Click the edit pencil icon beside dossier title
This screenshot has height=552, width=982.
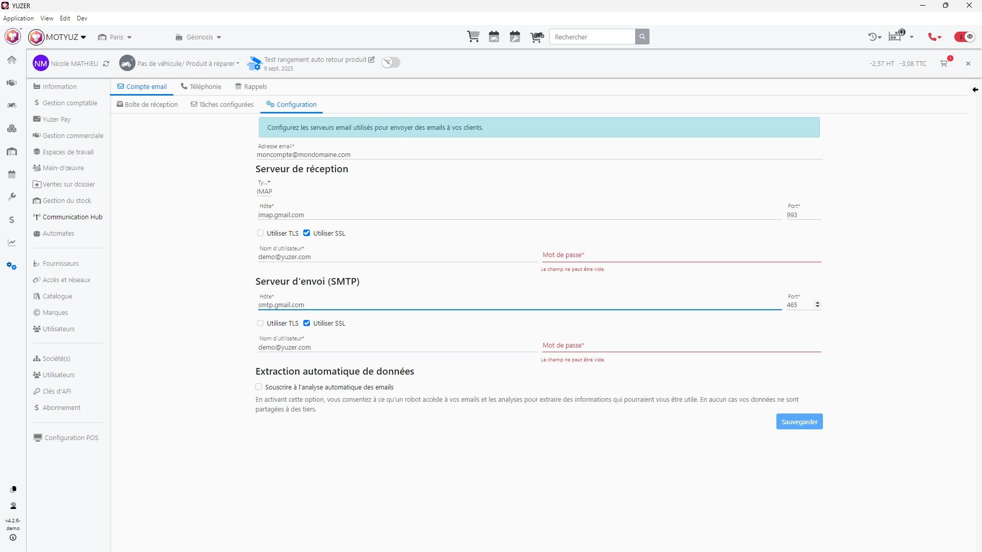[x=371, y=60]
